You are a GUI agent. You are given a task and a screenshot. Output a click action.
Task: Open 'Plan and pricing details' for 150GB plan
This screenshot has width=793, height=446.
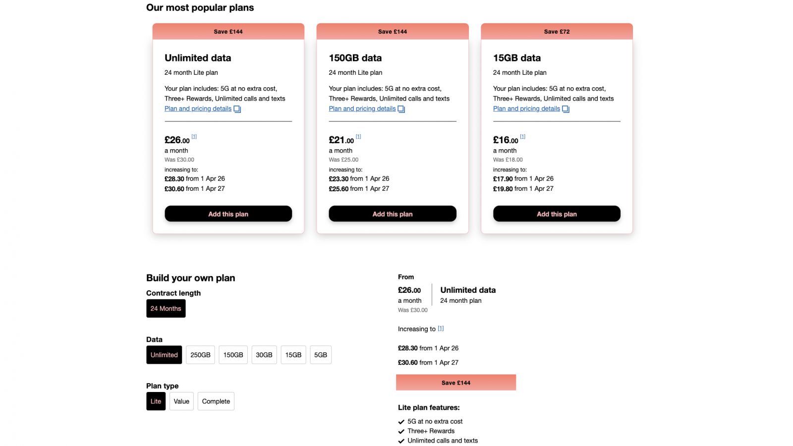pos(362,109)
